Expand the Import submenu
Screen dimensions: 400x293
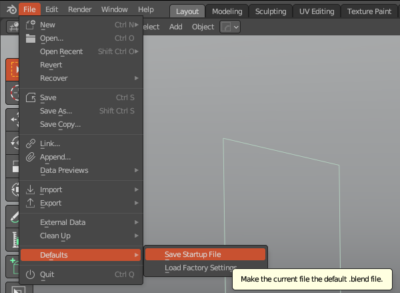(x=81, y=190)
